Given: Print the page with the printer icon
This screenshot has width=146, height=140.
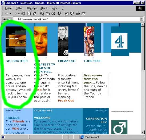Looking at the screenshot, I should [78, 14].
